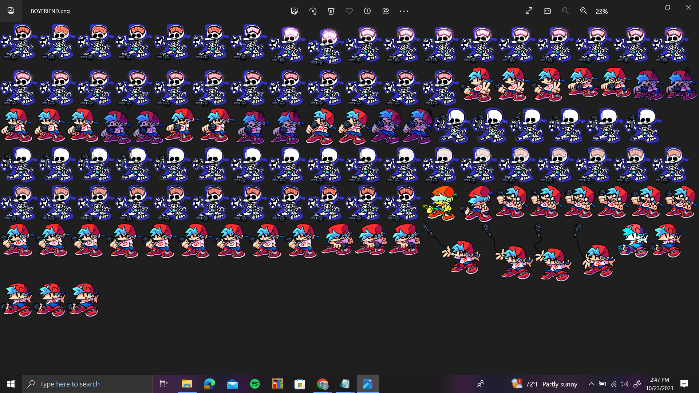Delete the image using the trash icon
Screen dimensions: 699x393
(331, 11)
